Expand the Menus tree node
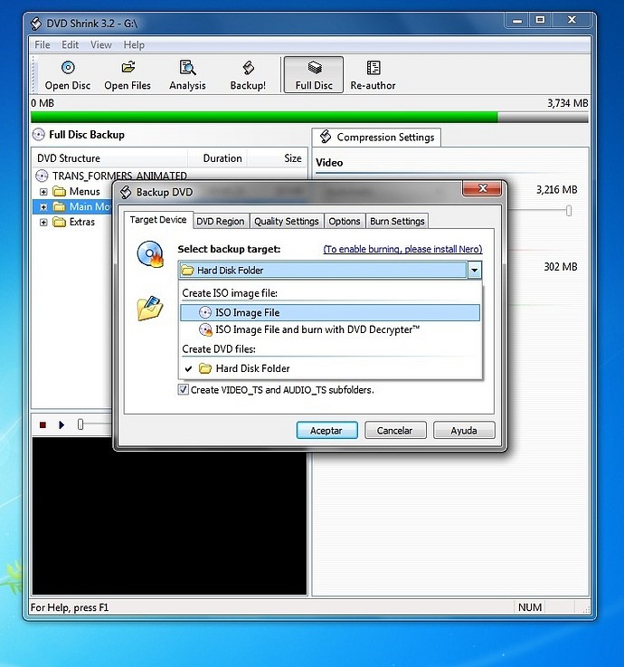This screenshot has width=624, height=667. [x=43, y=192]
